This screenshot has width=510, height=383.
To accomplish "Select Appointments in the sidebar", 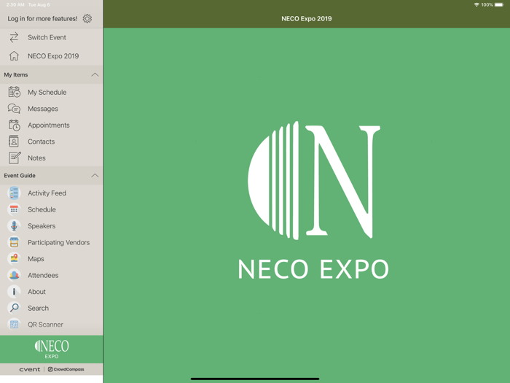I will (52, 125).
